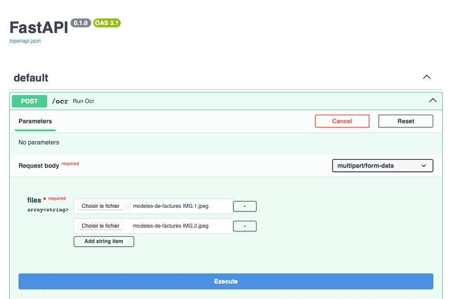
Task: Click the Run Ocr summary text
Action: (x=83, y=101)
